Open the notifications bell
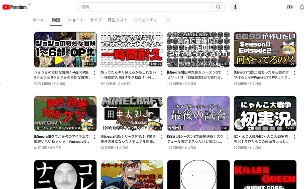308x189 pixels. pos(302,7)
